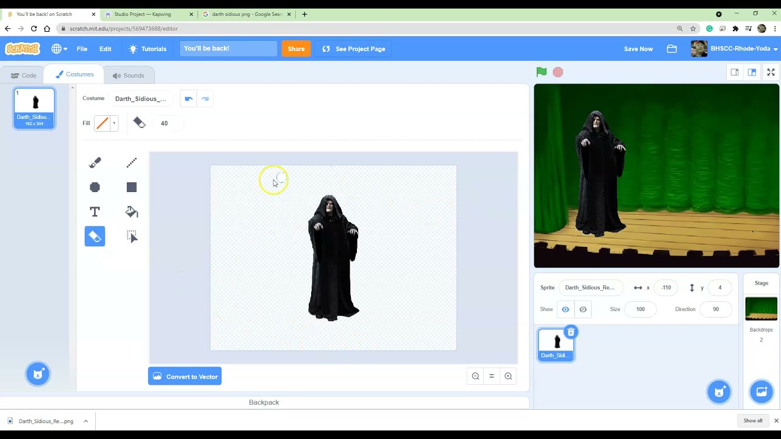781x439 pixels.
Task: Switch to large stage layout
Action: (x=752, y=72)
